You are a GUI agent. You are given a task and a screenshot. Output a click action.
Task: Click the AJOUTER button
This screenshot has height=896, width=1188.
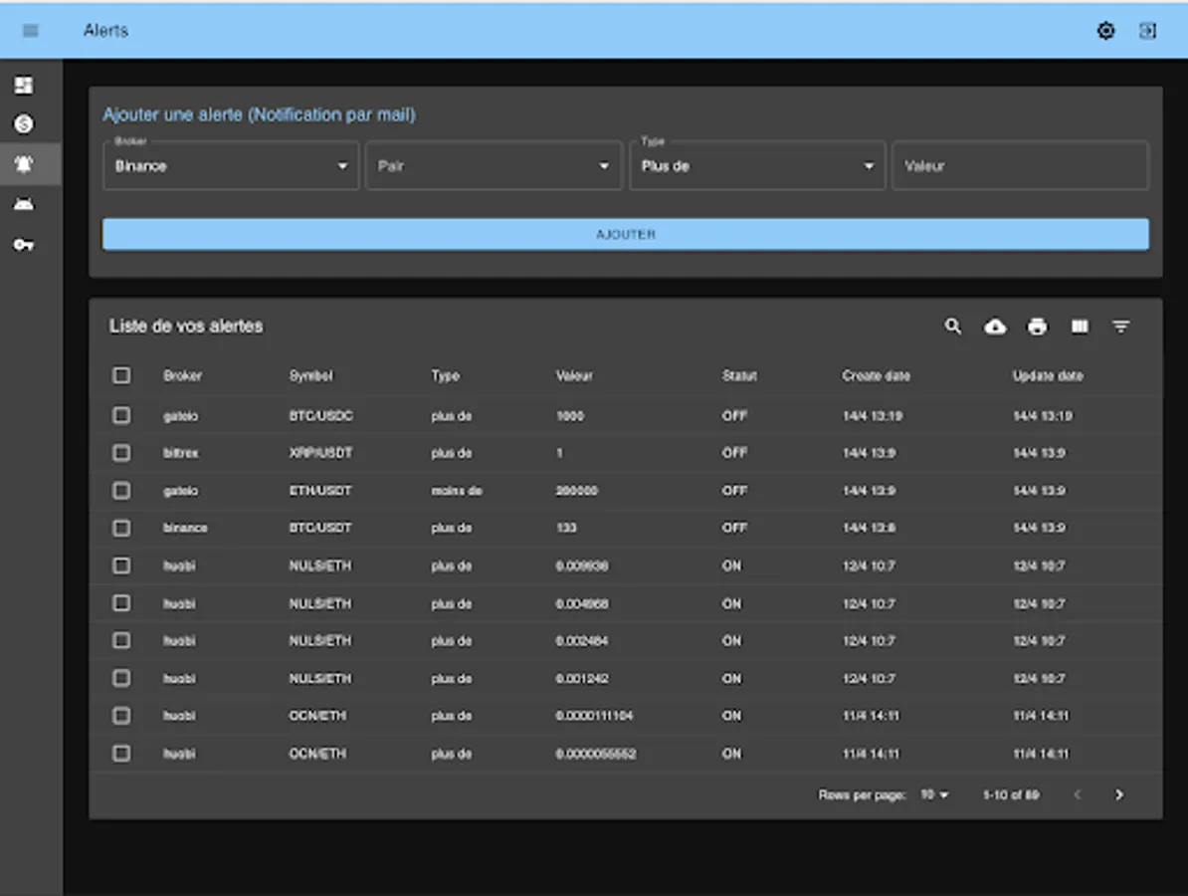(x=625, y=234)
